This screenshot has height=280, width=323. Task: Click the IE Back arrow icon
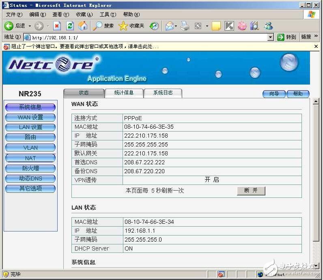point(9,26)
